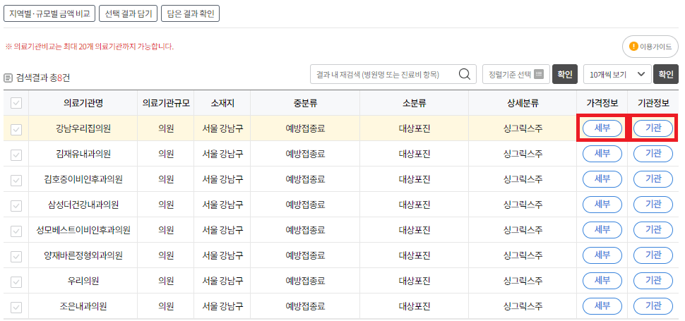Click the 조은내과의원 name cell
This screenshot has width=685, height=321.
(x=83, y=307)
